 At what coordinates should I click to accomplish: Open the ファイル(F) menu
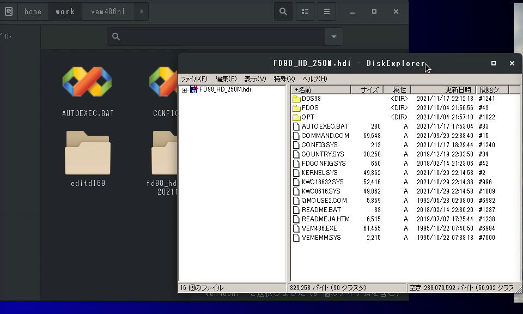point(194,79)
